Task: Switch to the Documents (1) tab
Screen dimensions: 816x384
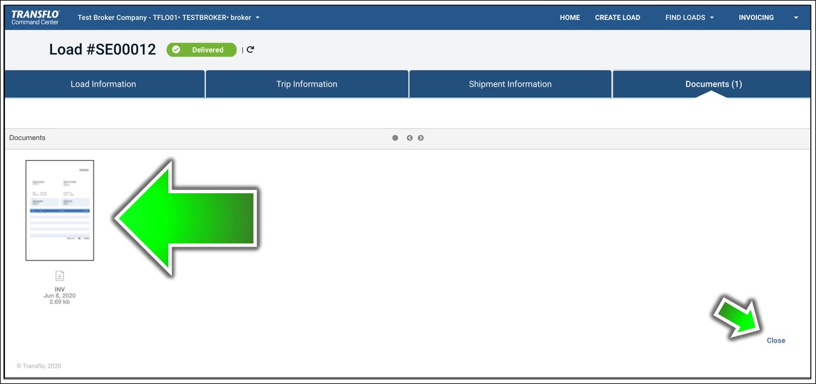Action: click(712, 83)
